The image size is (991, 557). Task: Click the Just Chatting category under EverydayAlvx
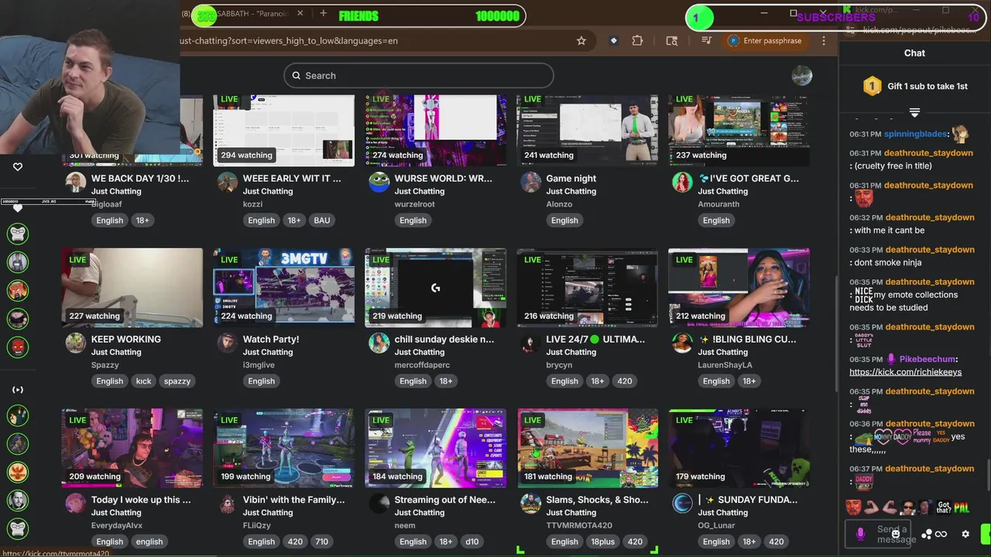pyautogui.click(x=116, y=513)
